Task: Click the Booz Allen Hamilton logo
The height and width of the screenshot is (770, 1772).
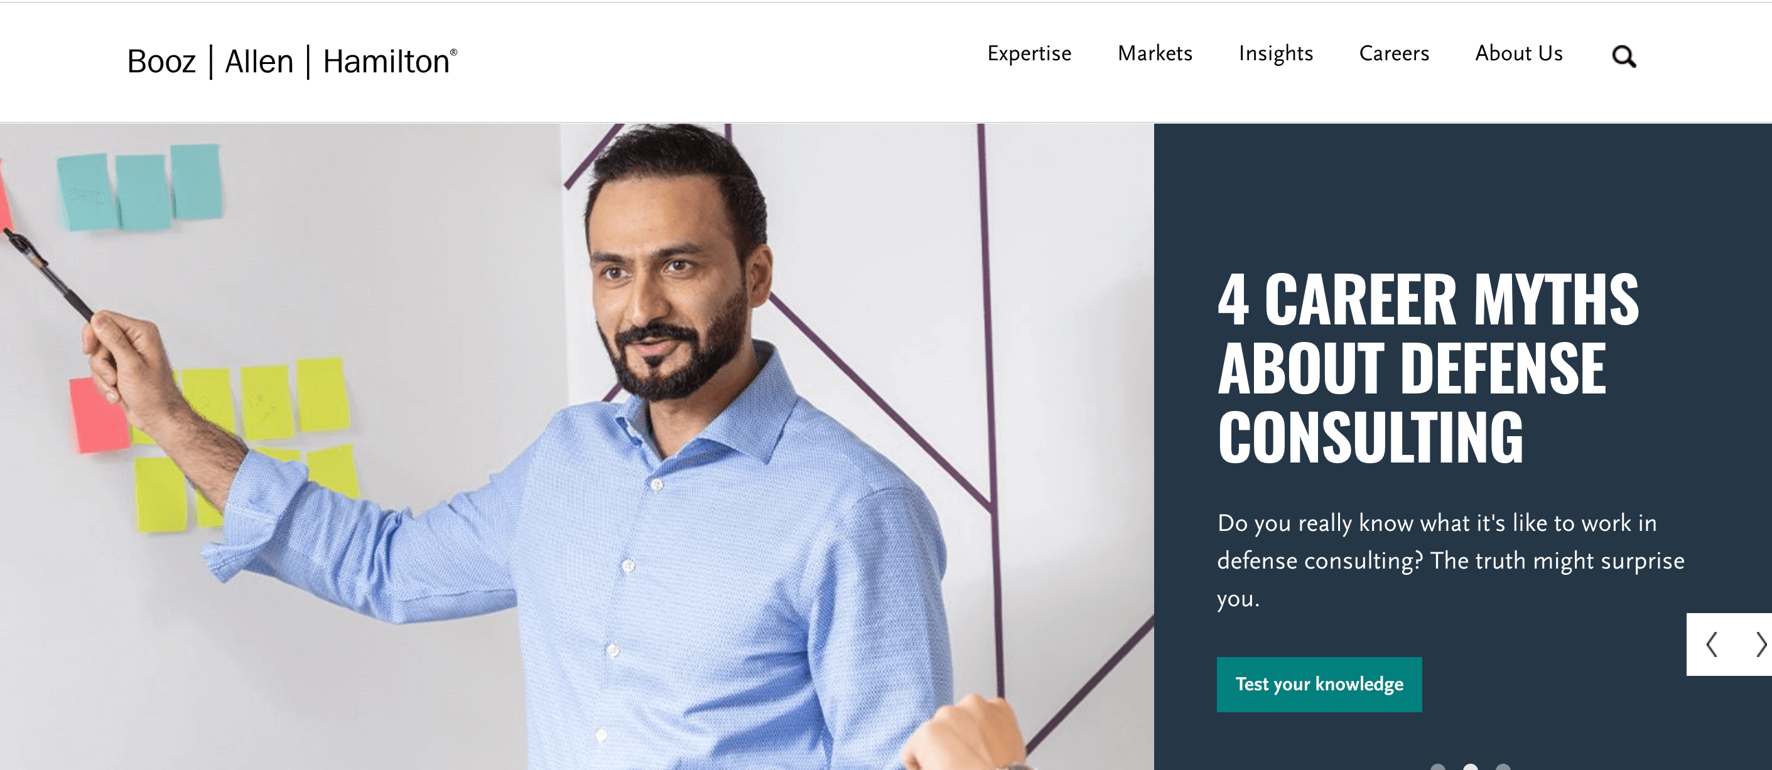Action: (291, 61)
